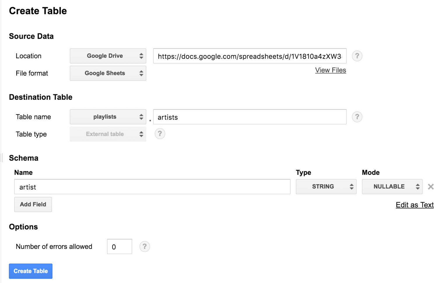Click the question mark beside Table type
439x283 pixels.
[159, 134]
